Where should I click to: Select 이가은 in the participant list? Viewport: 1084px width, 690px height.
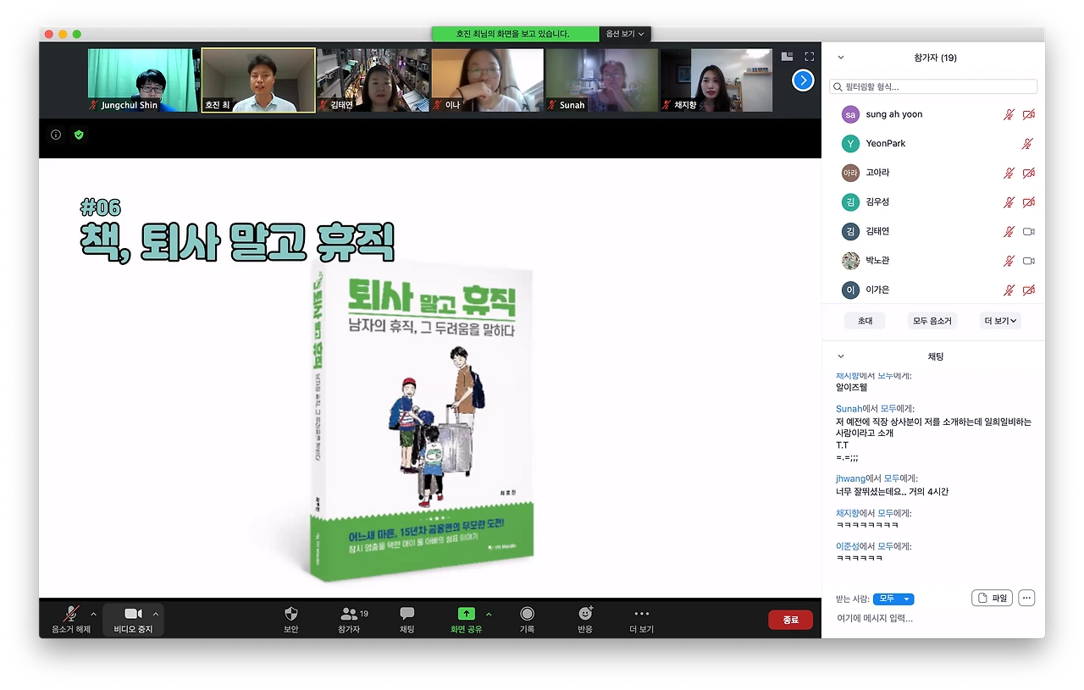[933, 290]
